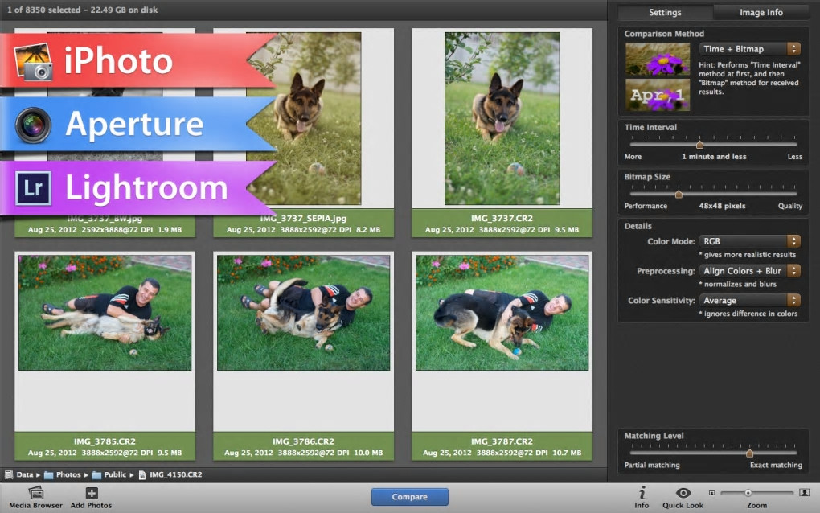Open the Media Browser
This screenshot has height=513, width=820.
[35, 493]
